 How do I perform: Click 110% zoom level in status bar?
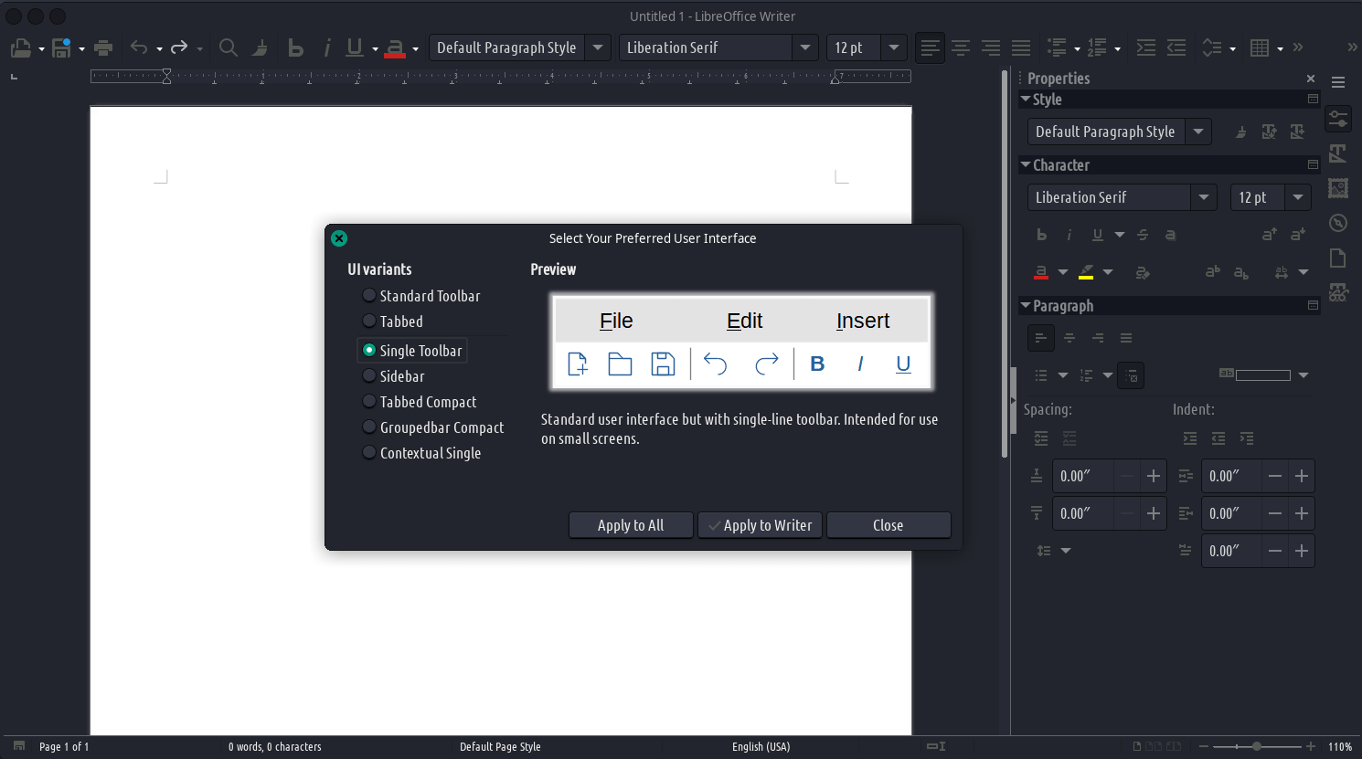point(1340,746)
